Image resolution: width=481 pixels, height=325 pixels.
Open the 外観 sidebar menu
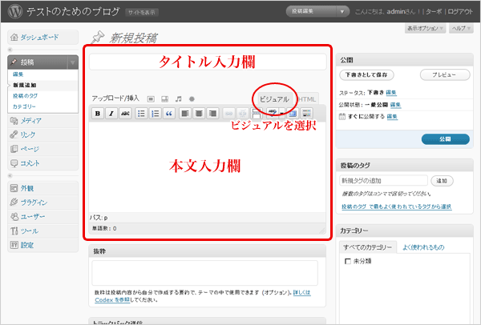[x=42, y=188]
